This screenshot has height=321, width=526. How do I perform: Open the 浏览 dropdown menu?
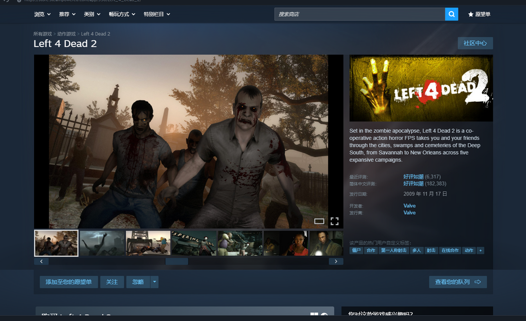[42, 14]
